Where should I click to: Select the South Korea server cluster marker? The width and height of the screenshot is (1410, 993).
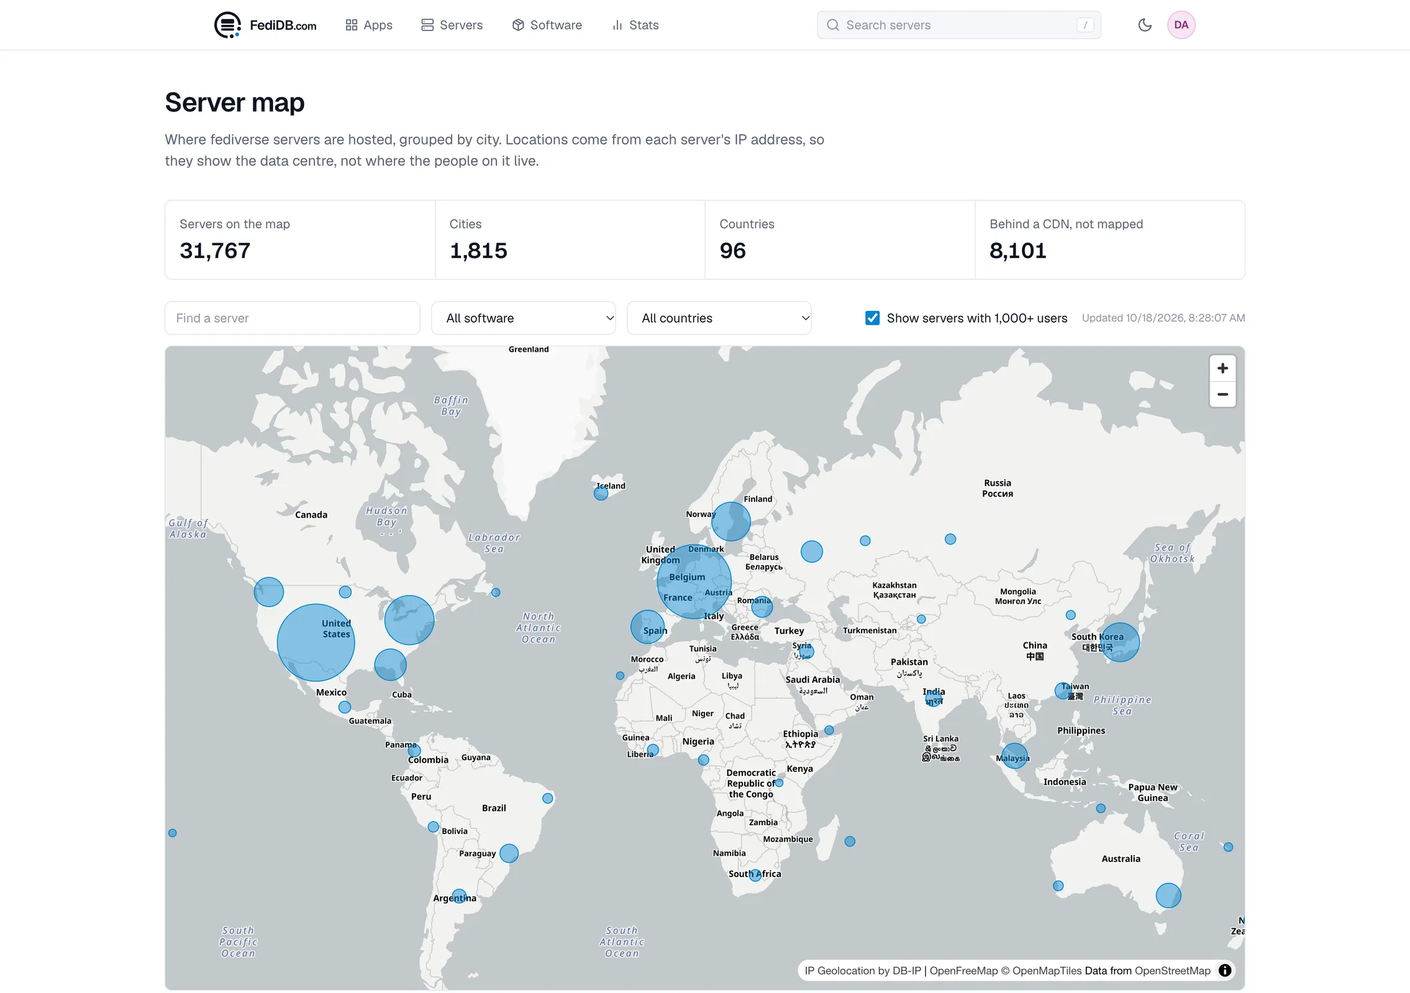pos(1120,642)
